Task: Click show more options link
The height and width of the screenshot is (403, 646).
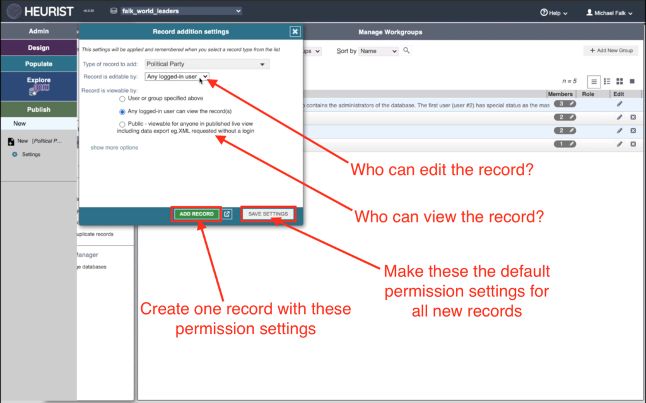Action: [x=114, y=147]
